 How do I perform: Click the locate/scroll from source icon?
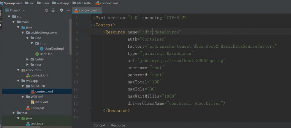(47, 10)
